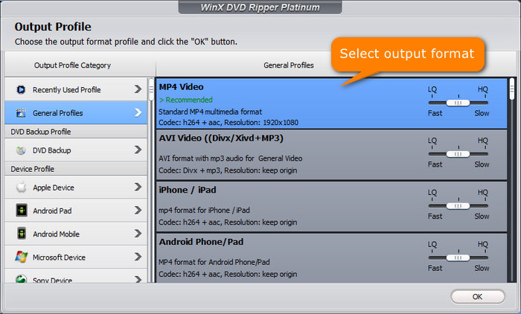The image size is (521, 314).
Task: Expand Apple Device chevron arrow
Action: (x=138, y=187)
